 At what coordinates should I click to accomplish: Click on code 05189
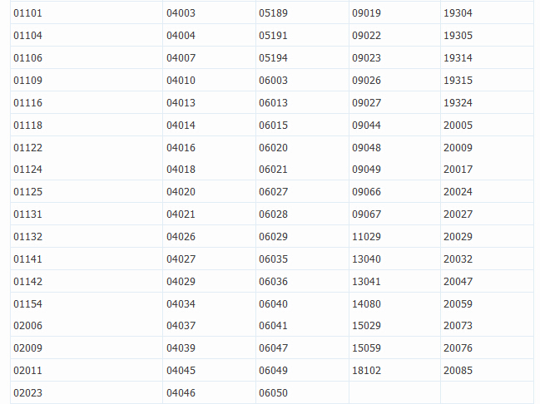tap(273, 13)
